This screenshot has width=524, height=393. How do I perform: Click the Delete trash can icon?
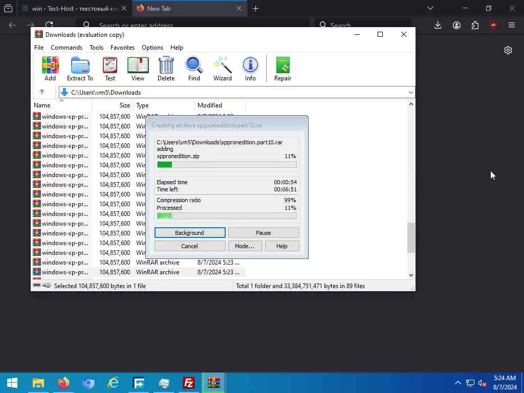166,69
